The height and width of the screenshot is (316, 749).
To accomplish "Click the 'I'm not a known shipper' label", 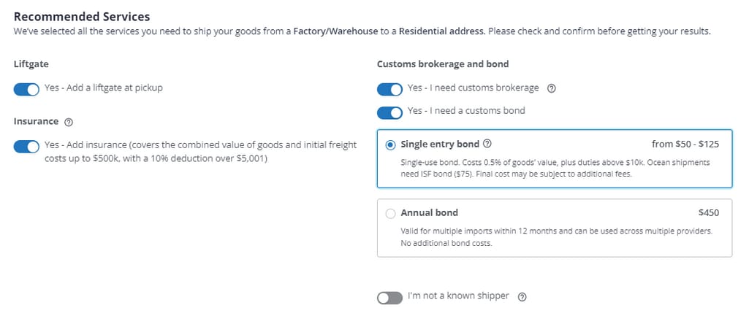I will (x=458, y=296).
